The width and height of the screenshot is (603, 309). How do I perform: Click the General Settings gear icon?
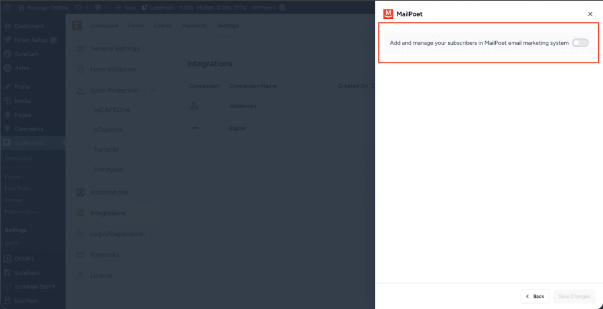80,48
